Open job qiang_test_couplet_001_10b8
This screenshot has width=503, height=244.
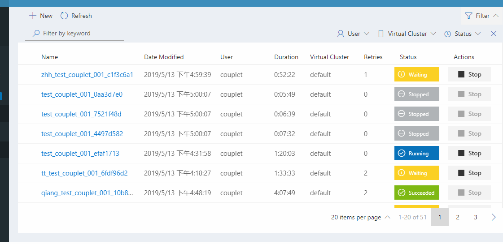point(87,193)
